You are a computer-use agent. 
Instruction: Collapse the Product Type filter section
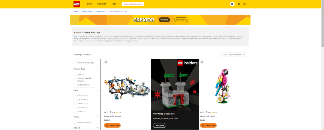tap(97, 69)
